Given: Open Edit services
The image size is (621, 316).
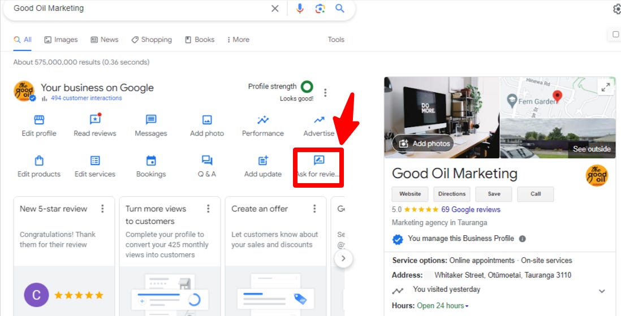Looking at the screenshot, I should coord(95,166).
